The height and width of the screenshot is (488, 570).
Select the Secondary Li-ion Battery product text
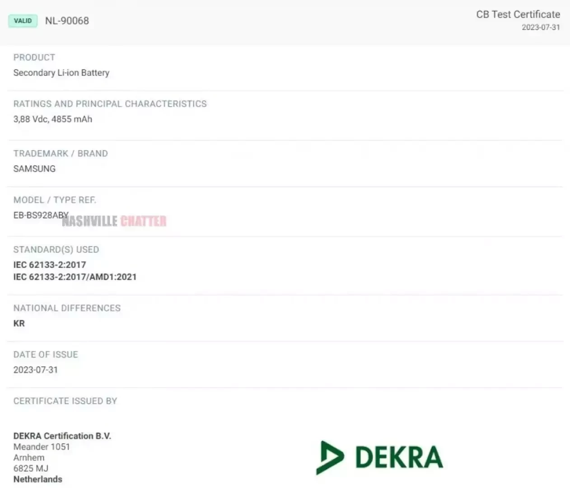tap(61, 73)
